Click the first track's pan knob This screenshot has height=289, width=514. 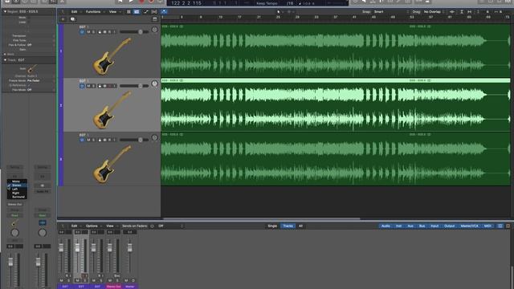point(154,30)
